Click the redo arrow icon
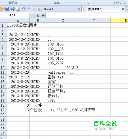This screenshot has width=128, height=139. point(29,9)
